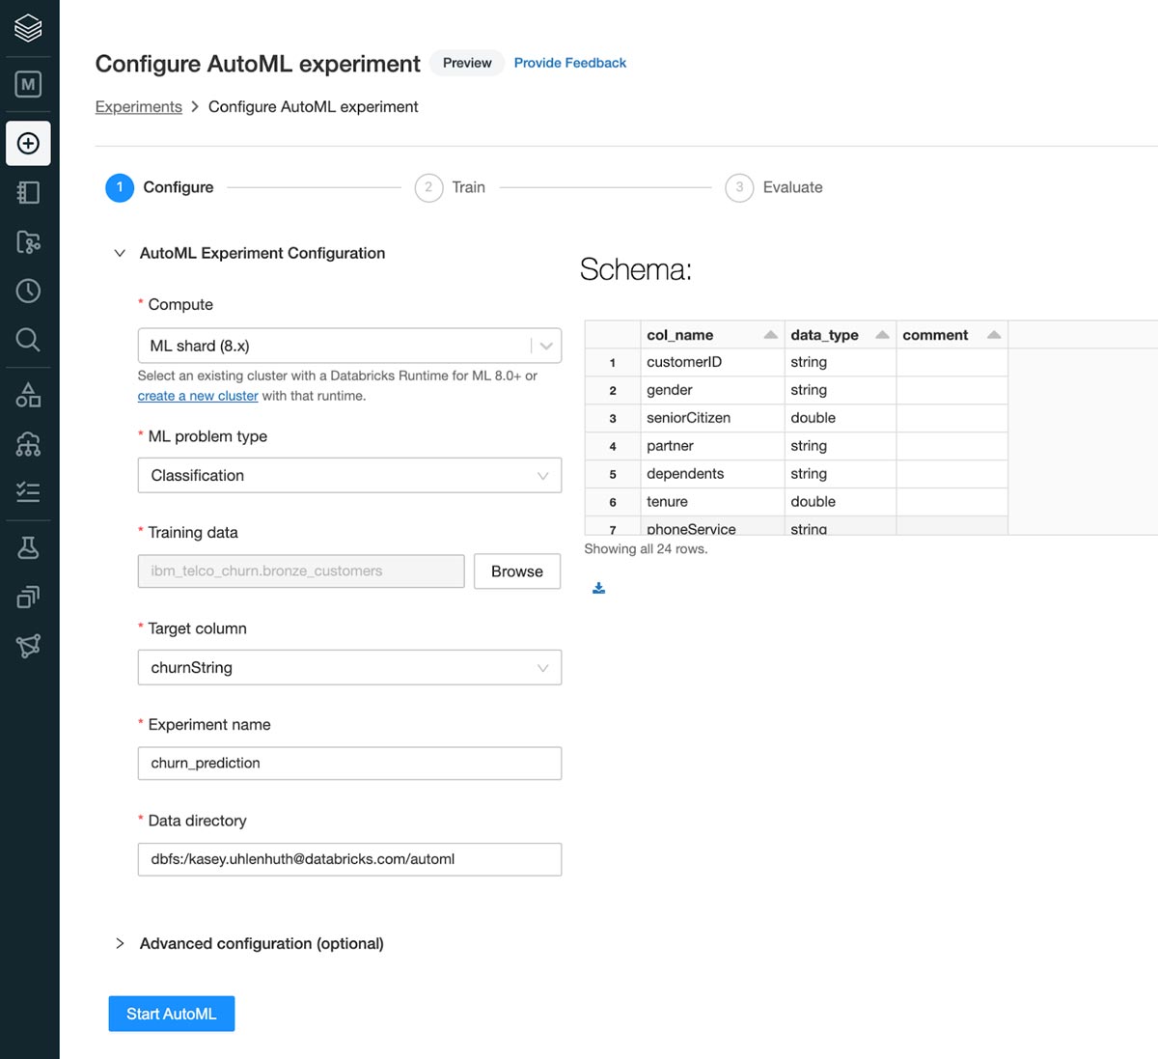Open the Workspace notebook icon in sidebar
This screenshot has height=1059, width=1158.
[28, 192]
